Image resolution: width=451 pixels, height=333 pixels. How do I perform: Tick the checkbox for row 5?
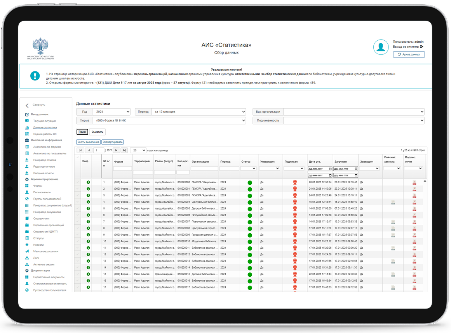[77, 208]
